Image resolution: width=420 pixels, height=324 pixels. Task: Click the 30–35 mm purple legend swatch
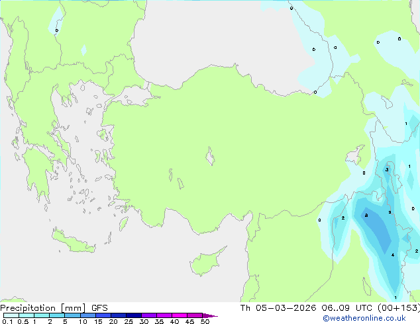coord(149,315)
